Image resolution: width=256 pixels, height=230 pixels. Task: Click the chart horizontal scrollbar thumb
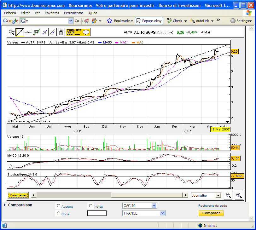pos(74,195)
